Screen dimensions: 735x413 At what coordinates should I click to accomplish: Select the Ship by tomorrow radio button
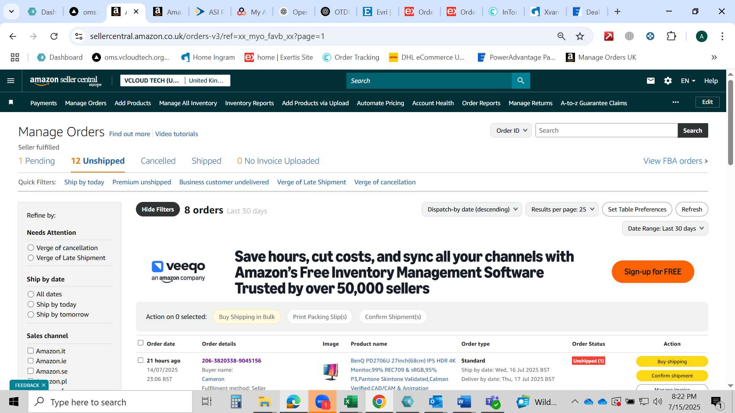click(31, 314)
